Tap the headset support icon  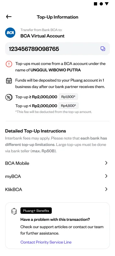pos(14,211)
